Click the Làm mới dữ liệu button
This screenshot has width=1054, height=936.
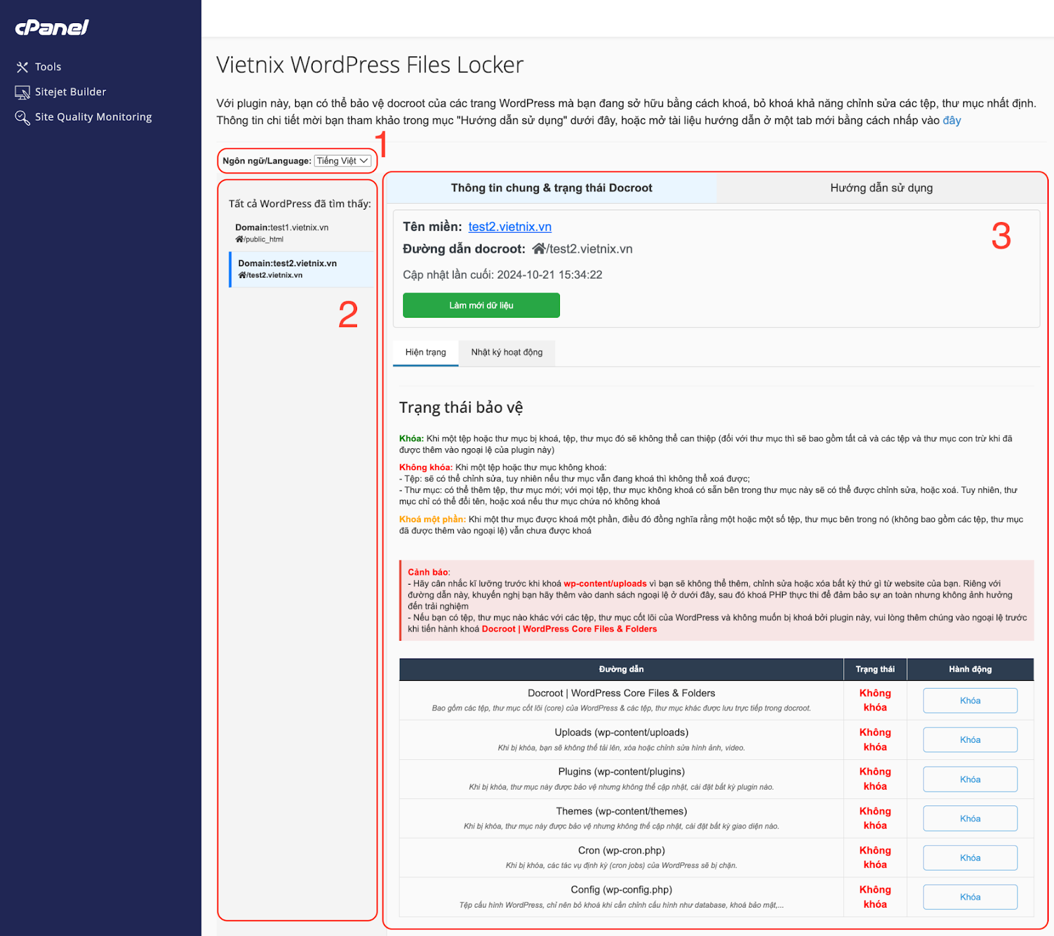(x=482, y=305)
